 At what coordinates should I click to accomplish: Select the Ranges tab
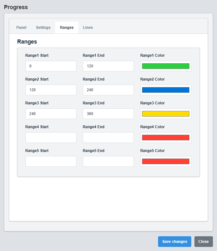66,27
